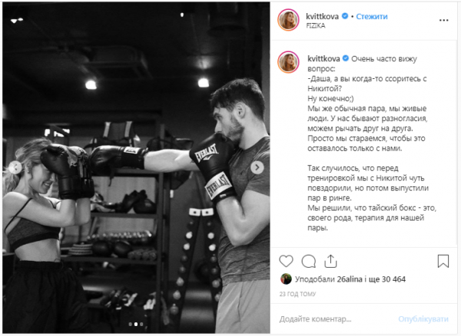
Task: Open kvittkova username in the caption
Action: point(323,59)
